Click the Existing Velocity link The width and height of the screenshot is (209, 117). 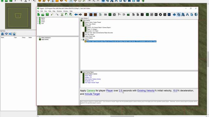click(x=146, y=91)
